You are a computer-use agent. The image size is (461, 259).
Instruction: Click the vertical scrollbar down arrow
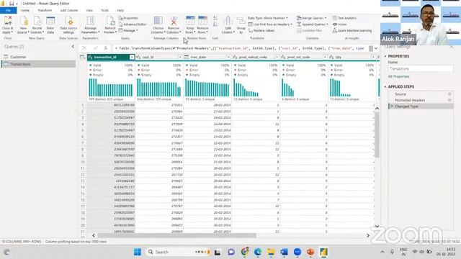point(377,226)
